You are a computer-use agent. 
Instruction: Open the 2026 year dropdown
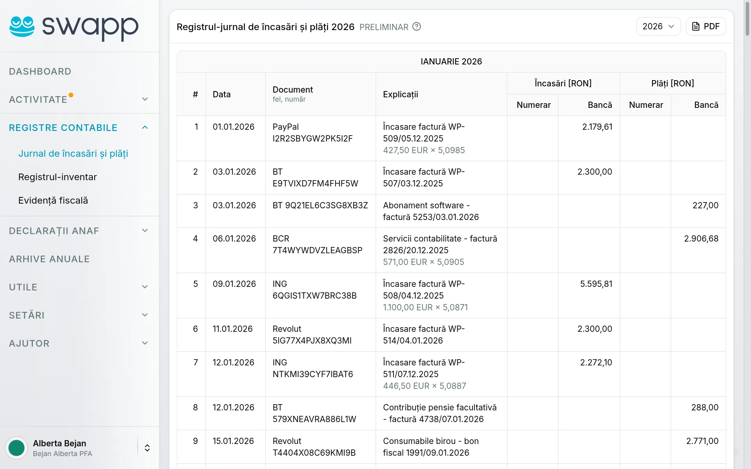point(658,27)
